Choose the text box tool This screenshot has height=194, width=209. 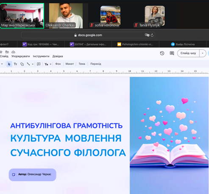pyautogui.click(x=15, y=64)
